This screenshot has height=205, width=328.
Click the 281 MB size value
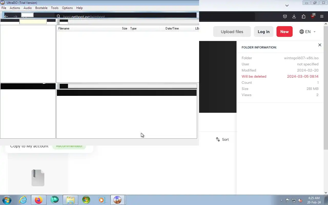312,89
